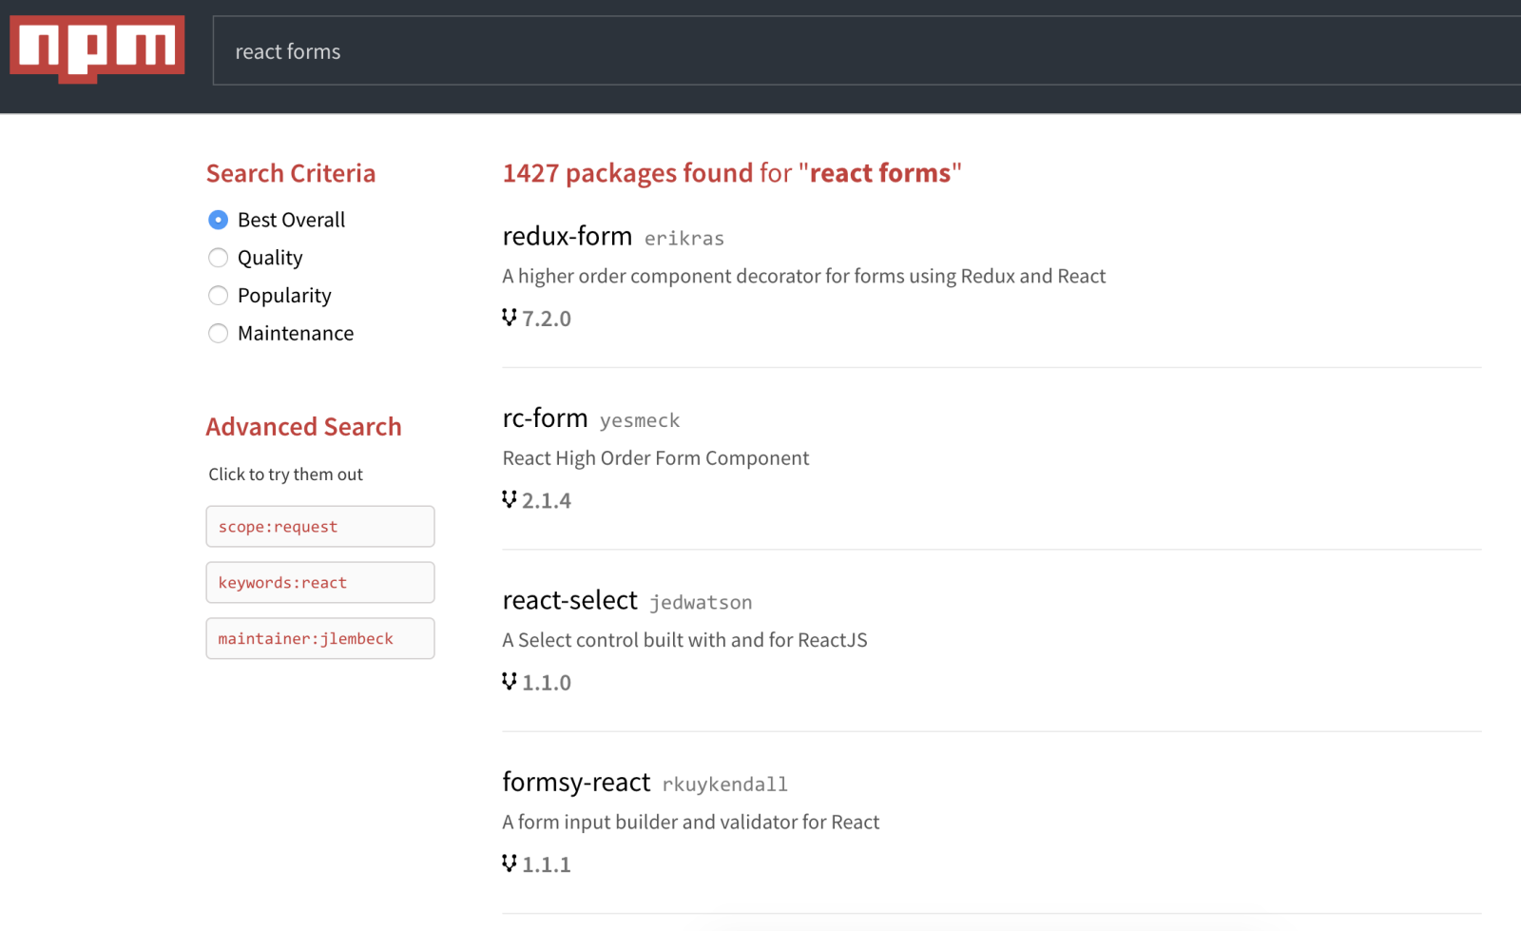This screenshot has width=1521, height=931.
Task: Click version number 7.2.0
Action: click(x=547, y=319)
